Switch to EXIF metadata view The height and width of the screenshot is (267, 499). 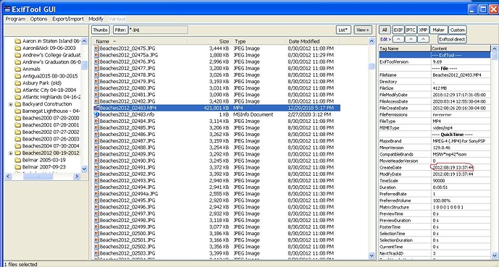(398, 30)
